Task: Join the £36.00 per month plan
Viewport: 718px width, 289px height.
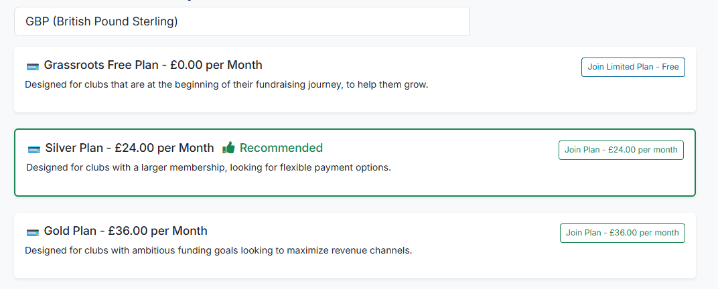Action: click(622, 233)
